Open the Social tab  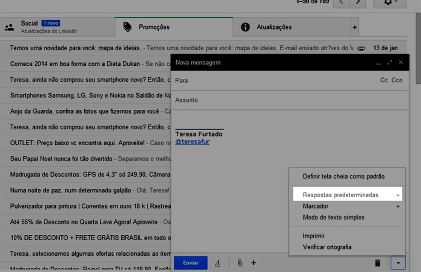pos(57,27)
